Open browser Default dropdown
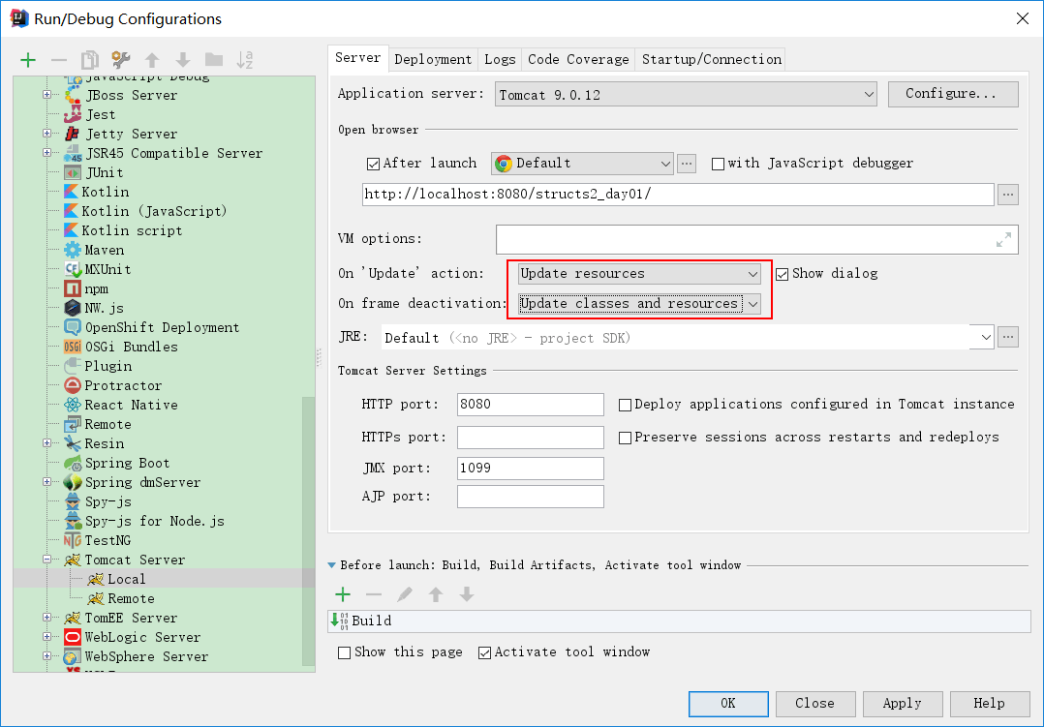Viewport: 1044px width, 727px height. pyautogui.click(x=582, y=163)
